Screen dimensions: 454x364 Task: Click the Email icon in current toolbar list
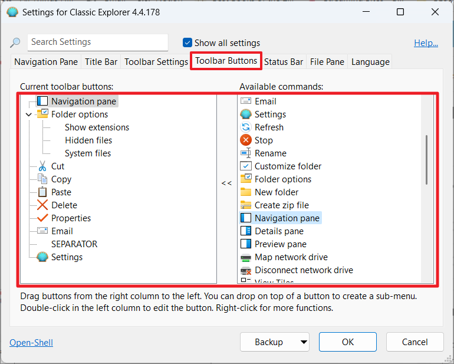coord(42,231)
